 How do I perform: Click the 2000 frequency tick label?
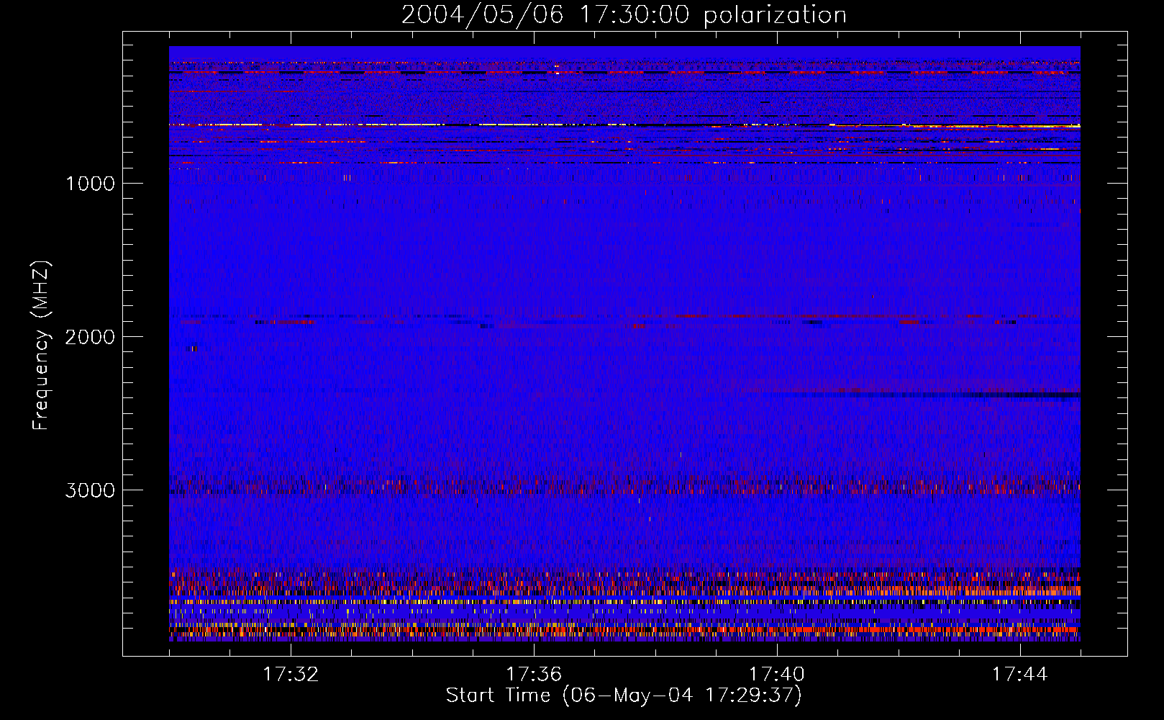pos(90,337)
